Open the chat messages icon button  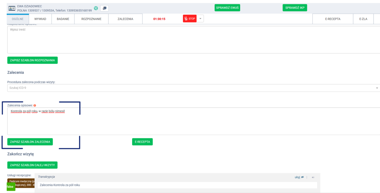coord(104,8)
